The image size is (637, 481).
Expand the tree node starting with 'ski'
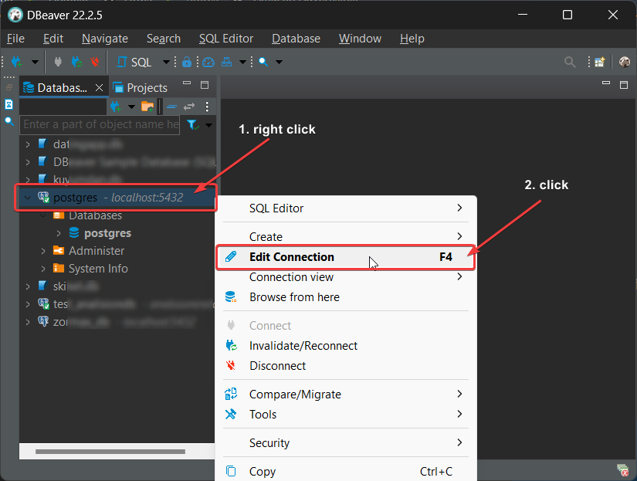pos(28,286)
